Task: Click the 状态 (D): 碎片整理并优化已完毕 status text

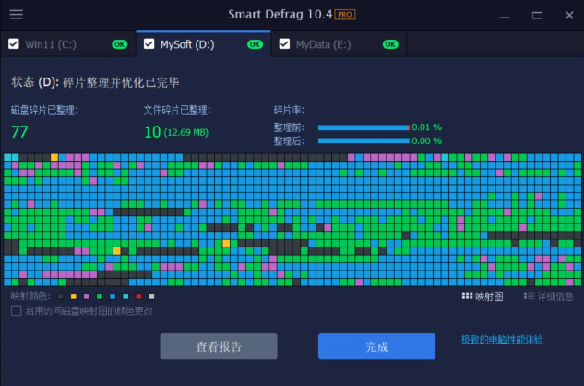Action: [x=95, y=82]
